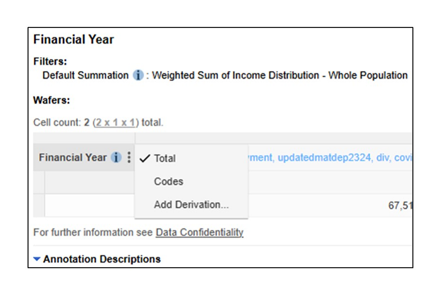Click the For further information see text
The width and height of the screenshot is (446, 297).
[93, 232]
